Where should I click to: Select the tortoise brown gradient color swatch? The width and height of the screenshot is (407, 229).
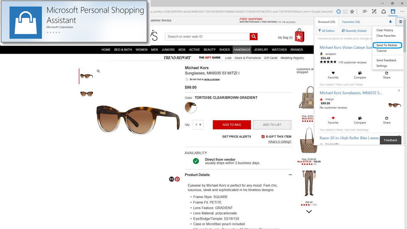(191, 107)
